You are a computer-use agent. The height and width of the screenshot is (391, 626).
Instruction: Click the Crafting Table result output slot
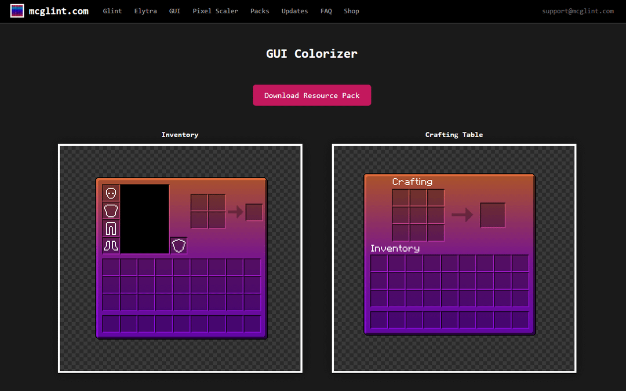493,215
